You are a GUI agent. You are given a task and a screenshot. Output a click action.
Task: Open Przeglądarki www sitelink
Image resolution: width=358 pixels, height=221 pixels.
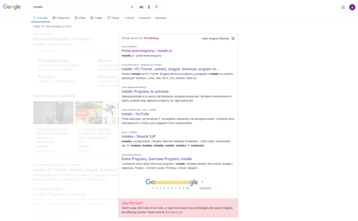pos(54,60)
